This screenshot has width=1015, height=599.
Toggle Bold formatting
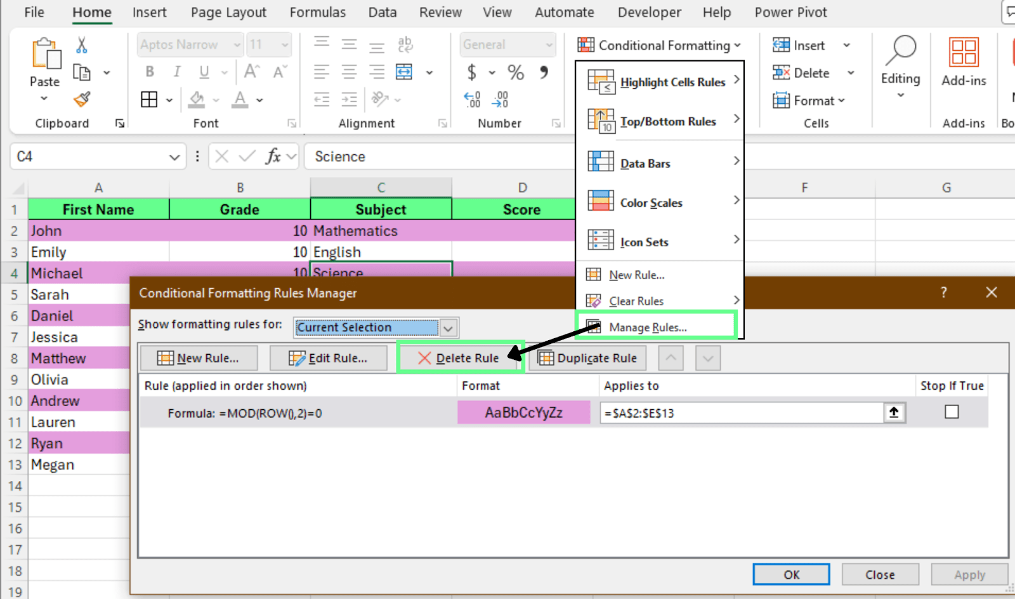[x=150, y=72]
